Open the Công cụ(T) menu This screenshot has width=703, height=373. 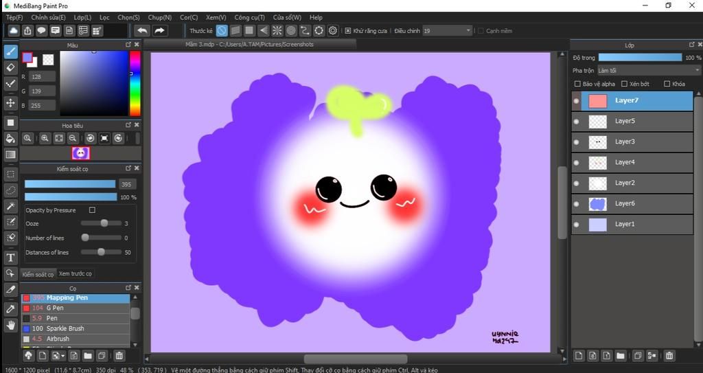[250, 17]
